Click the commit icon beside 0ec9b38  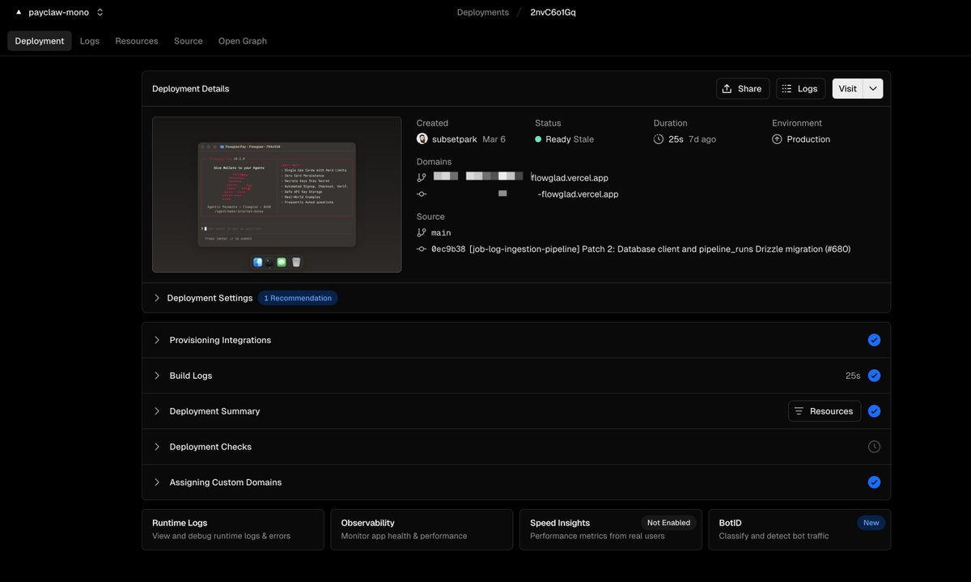(x=422, y=249)
